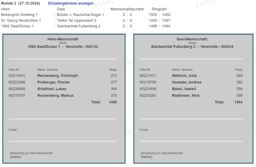Select player Götzfried, Lukas

(x=52, y=89)
